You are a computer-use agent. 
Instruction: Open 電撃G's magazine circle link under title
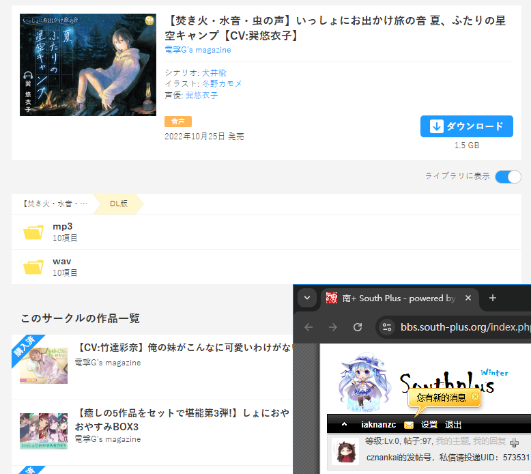(198, 50)
